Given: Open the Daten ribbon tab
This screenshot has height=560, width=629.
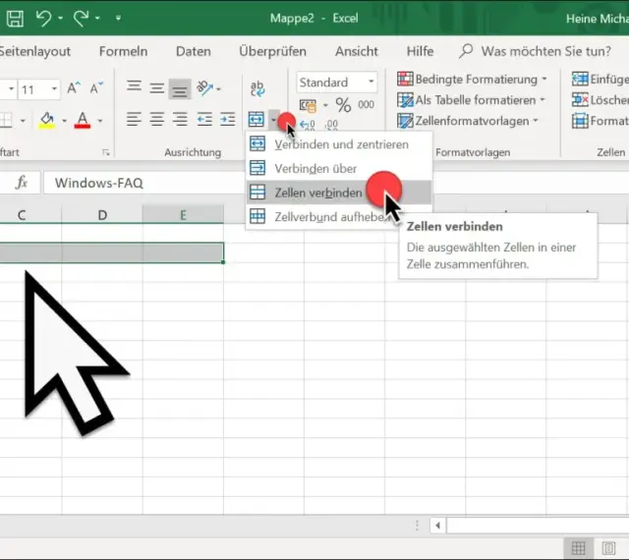Looking at the screenshot, I should (193, 51).
